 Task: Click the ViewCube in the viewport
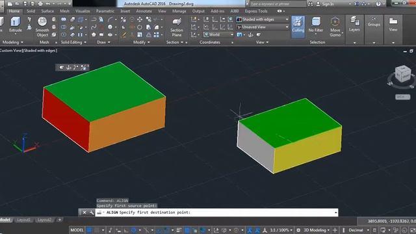coord(403,74)
